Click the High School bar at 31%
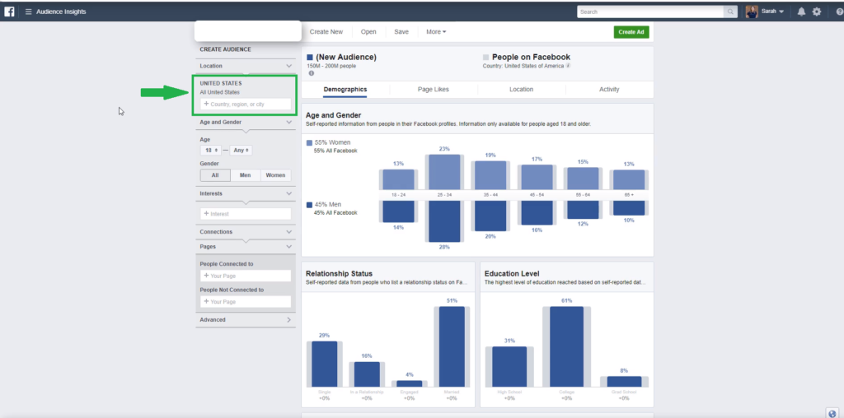Image resolution: width=844 pixels, height=418 pixels. coord(509,366)
